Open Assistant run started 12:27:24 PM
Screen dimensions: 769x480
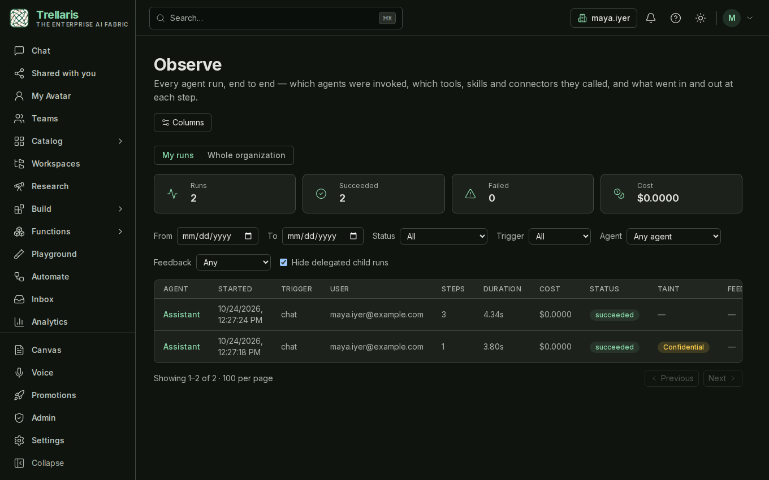(x=182, y=315)
